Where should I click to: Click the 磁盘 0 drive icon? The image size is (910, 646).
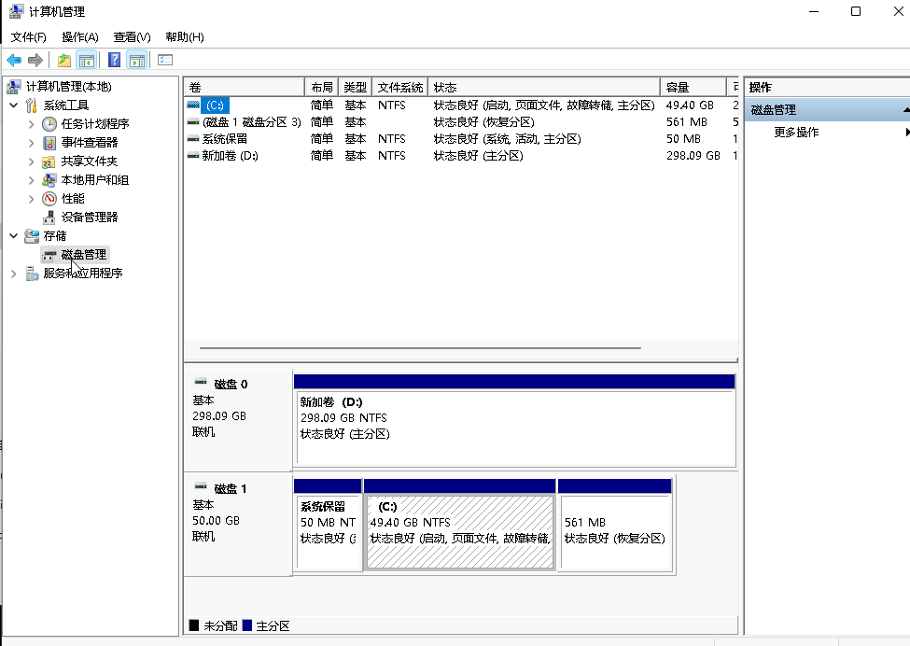click(201, 382)
